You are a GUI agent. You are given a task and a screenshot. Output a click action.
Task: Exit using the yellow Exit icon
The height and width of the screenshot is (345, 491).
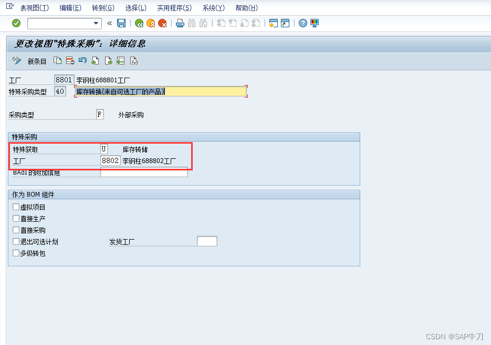point(151,23)
